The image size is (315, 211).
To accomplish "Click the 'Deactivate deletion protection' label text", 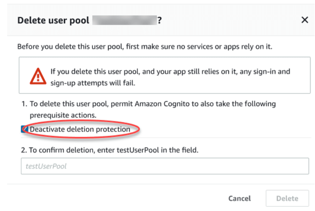I will click(x=80, y=129).
